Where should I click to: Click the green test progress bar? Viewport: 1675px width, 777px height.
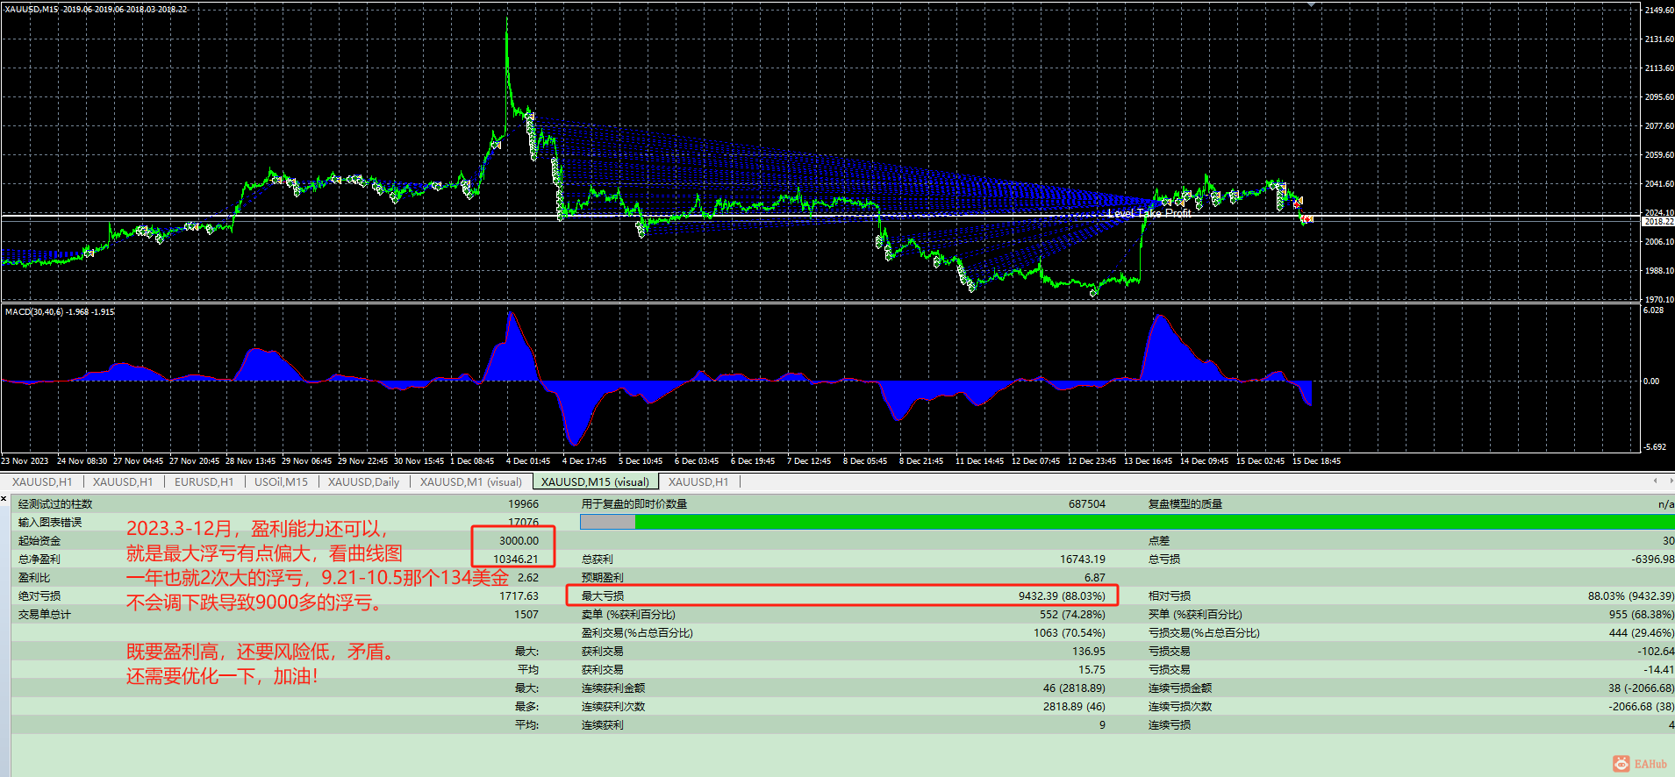pos(1154,522)
